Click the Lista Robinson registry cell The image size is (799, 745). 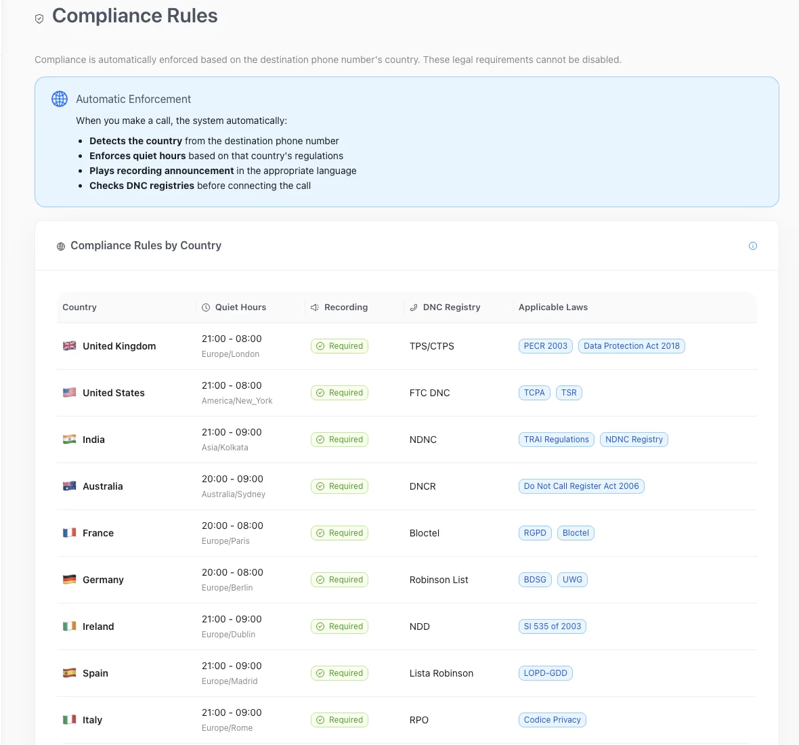441,673
